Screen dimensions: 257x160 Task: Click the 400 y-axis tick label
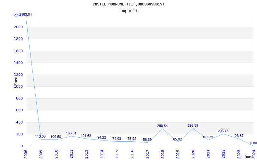click(19, 122)
